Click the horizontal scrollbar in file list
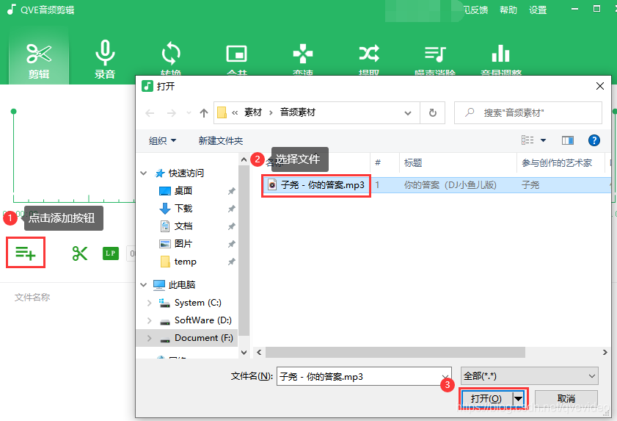Screen dimensions: 617x421 pos(395,352)
